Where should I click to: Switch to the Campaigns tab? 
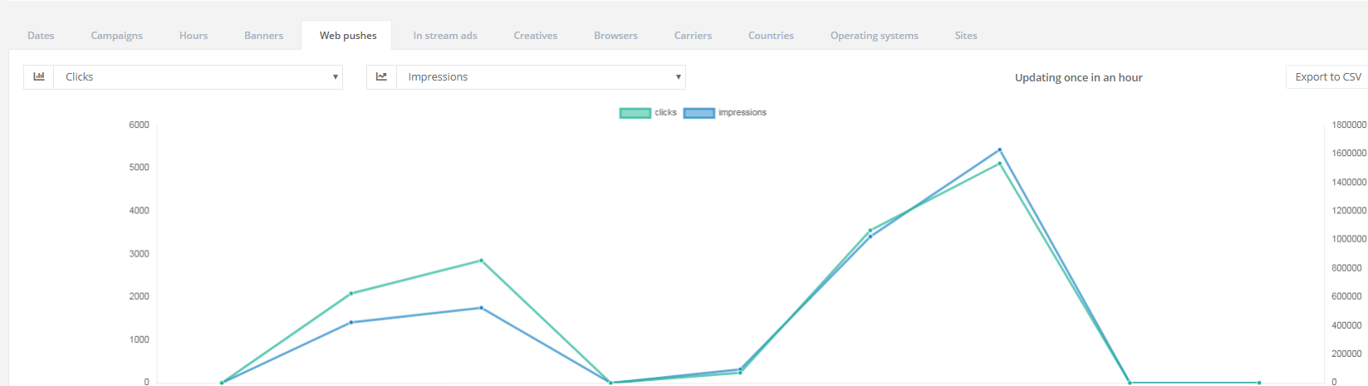point(116,36)
